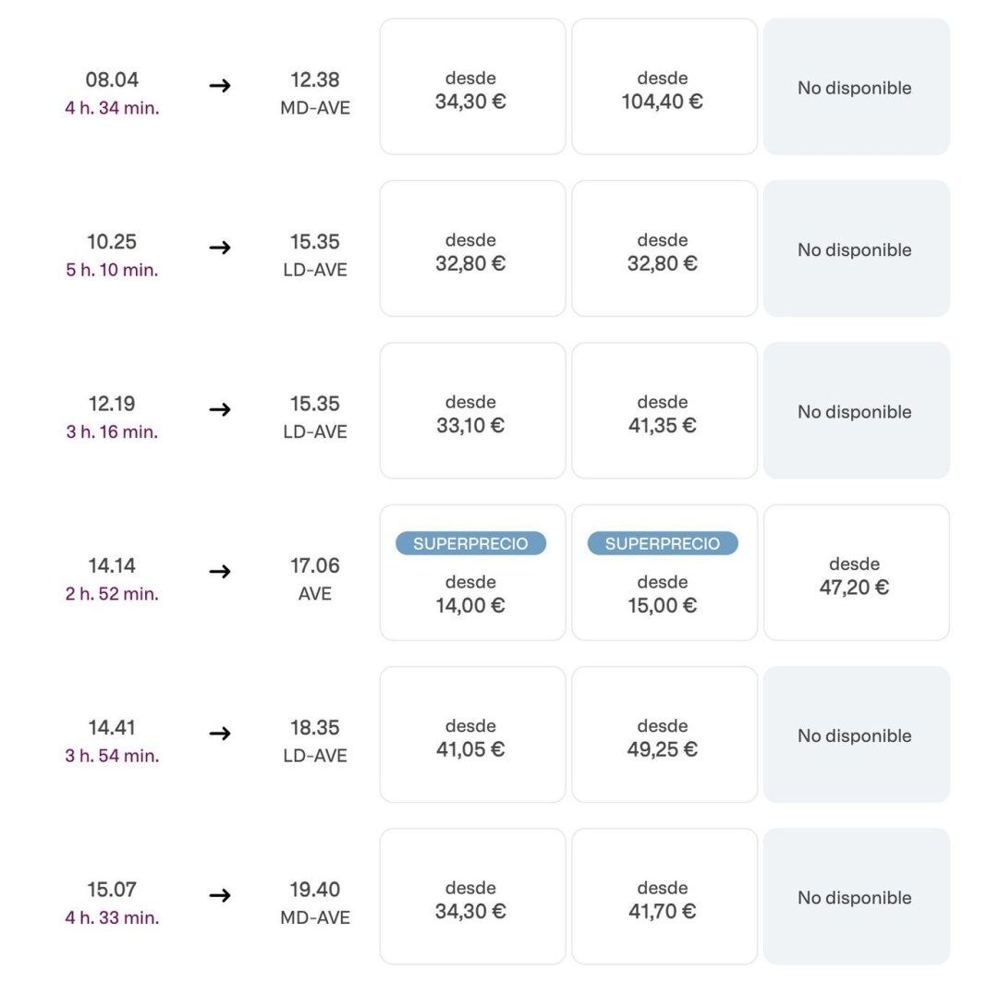
Task: Select the 14,00 € Superprecio fare
Action: [472, 574]
